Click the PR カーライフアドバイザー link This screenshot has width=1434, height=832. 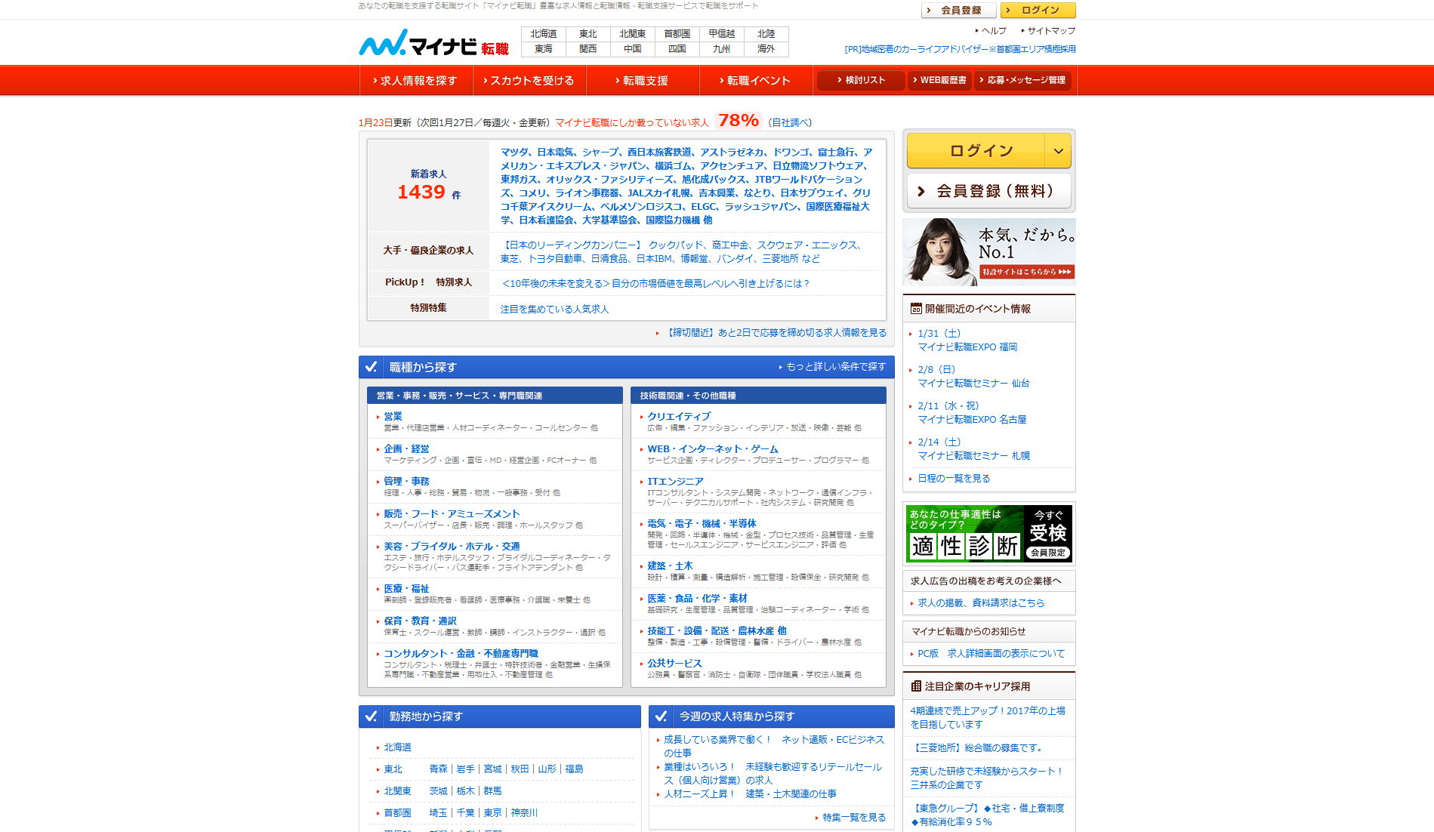960,49
